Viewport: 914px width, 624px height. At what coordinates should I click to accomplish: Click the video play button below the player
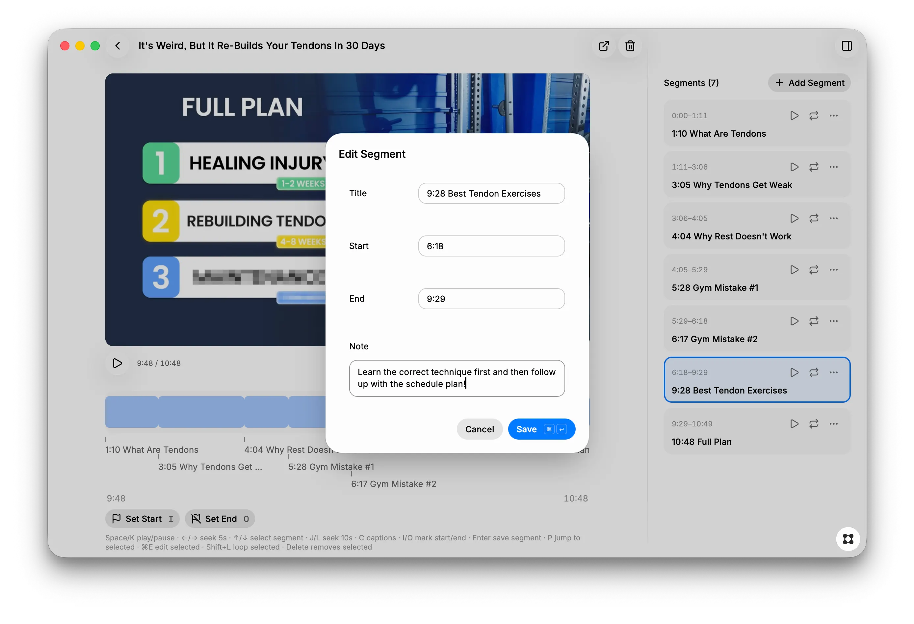[117, 363]
